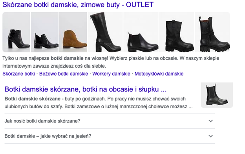245x154 pixels.
Task: Click the 'Botki damskie skórzane - buty po godzinach' snippet
Action: tap(99, 103)
